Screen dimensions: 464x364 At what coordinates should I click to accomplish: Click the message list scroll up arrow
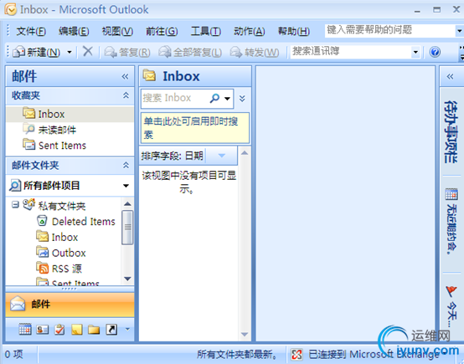point(245,153)
